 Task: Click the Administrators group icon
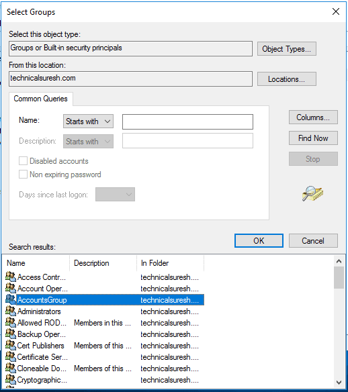(x=11, y=311)
